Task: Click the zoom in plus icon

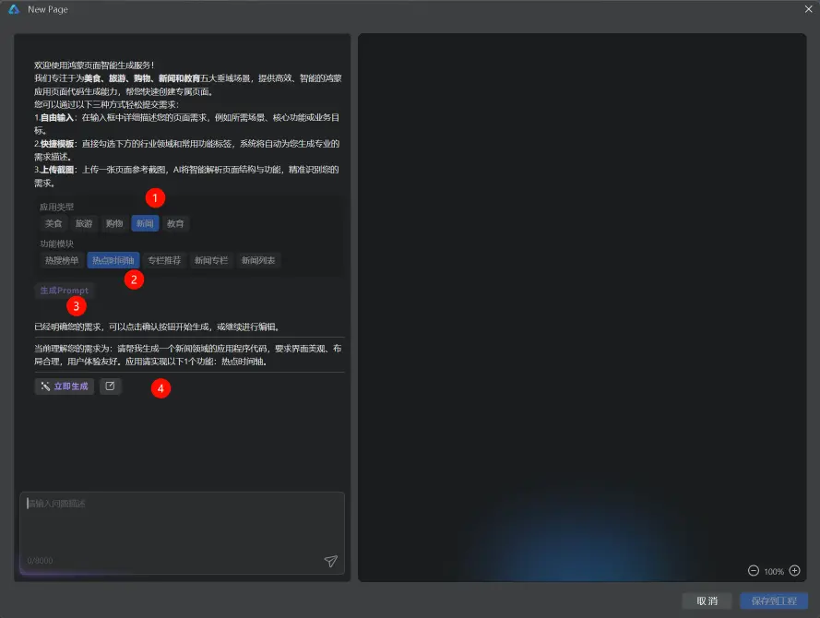Action: [x=795, y=571]
